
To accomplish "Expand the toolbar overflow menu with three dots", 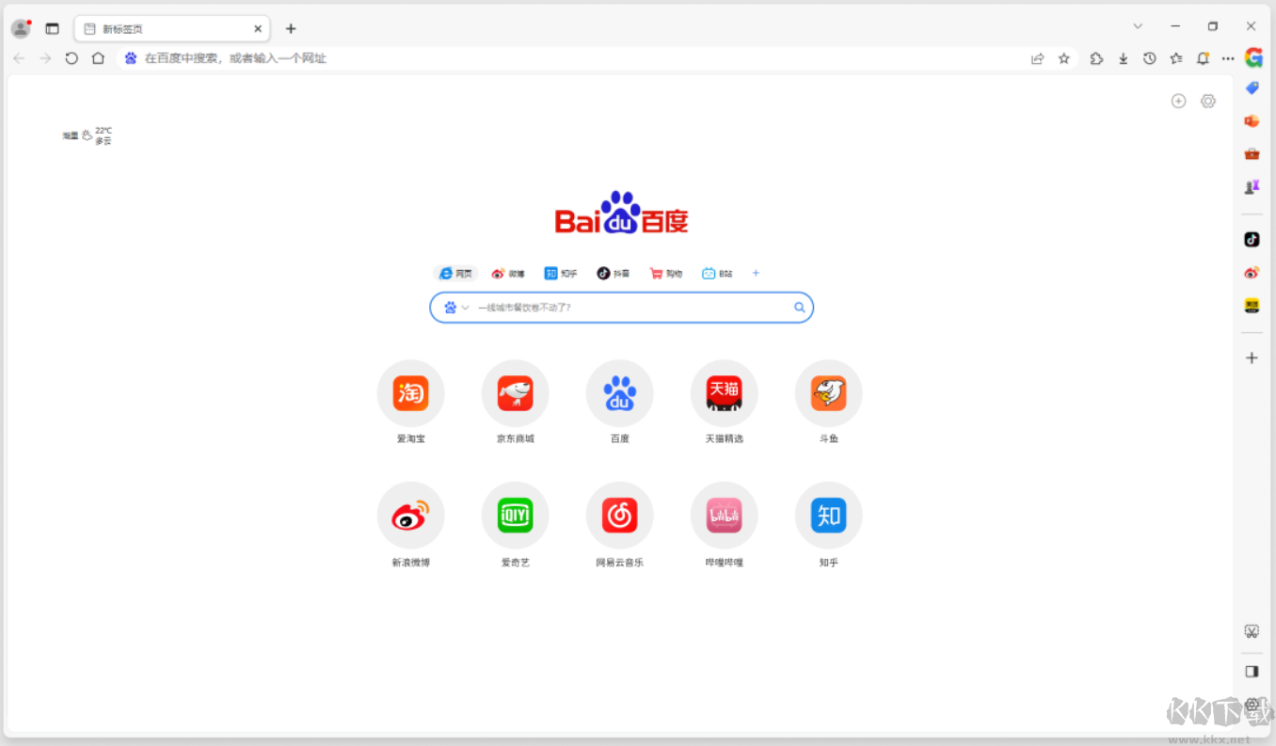I will (x=1228, y=57).
